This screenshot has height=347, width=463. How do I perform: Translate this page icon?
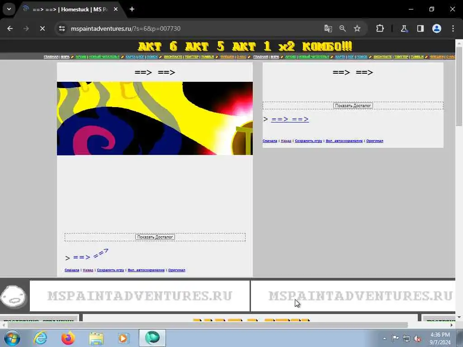pyautogui.click(x=328, y=28)
